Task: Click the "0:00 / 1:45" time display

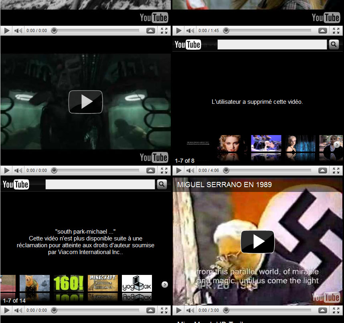Action: [x=208, y=31]
